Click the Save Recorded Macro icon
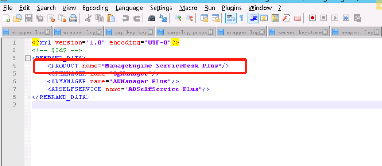The height and width of the screenshot is (166, 382). click(x=357, y=18)
